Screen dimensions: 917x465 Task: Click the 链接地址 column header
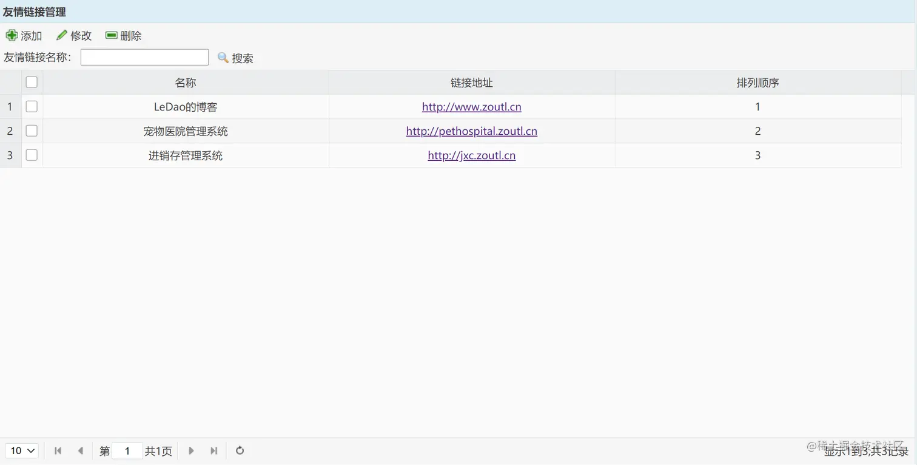[472, 83]
